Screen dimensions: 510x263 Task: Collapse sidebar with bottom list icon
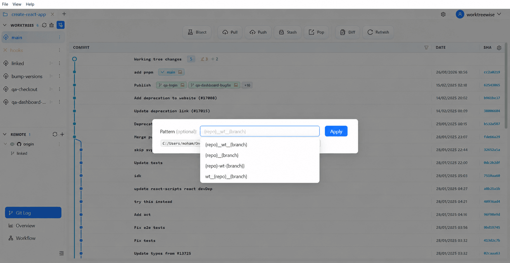(x=61, y=253)
